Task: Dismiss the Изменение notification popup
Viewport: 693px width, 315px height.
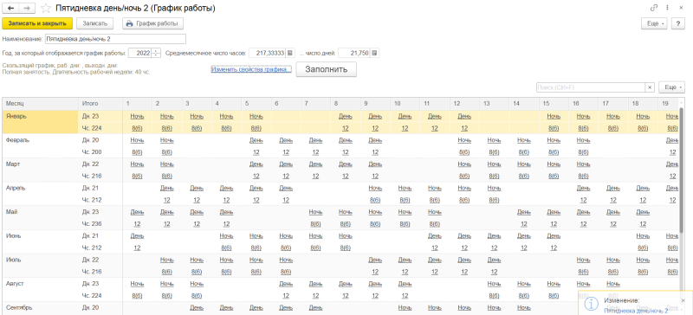Action: 683,300
